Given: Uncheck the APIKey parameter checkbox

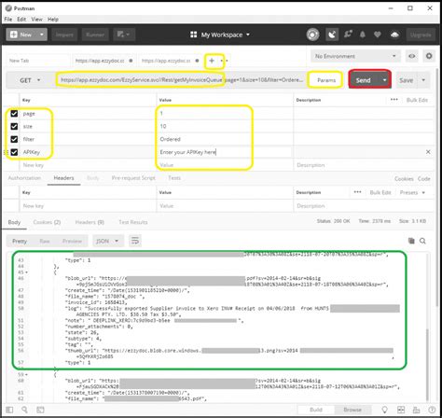Looking at the screenshot, I should [x=14, y=152].
